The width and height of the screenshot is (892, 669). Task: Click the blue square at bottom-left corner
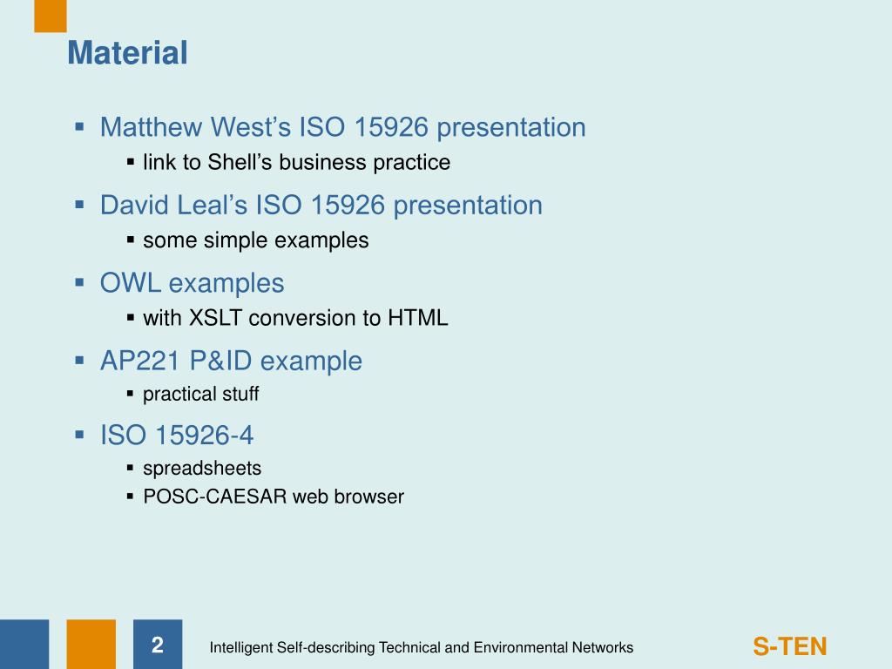pyautogui.click(x=24, y=644)
